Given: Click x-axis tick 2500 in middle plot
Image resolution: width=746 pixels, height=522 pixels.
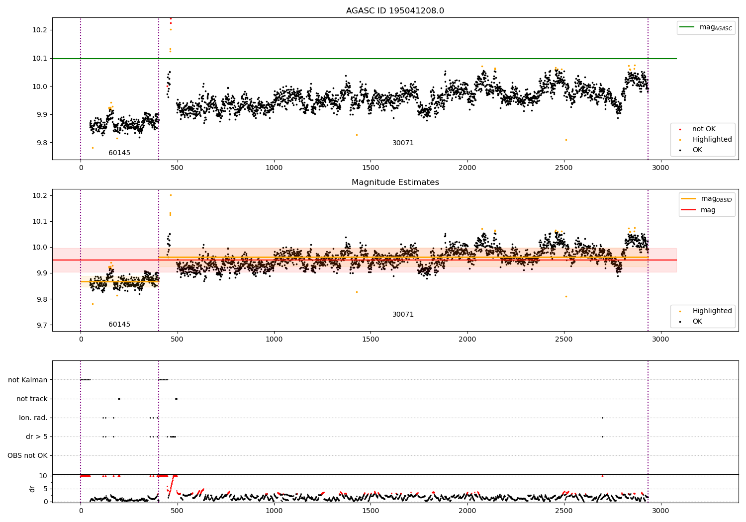Looking at the screenshot, I should tap(564, 340).
